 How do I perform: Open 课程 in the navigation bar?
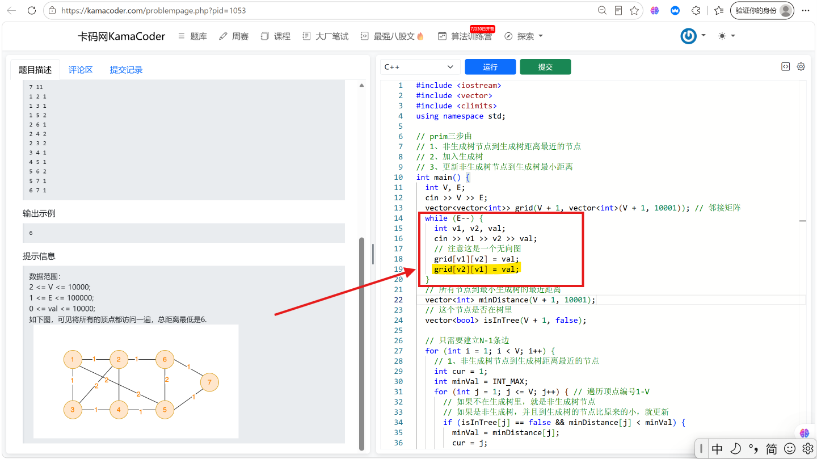(x=276, y=36)
